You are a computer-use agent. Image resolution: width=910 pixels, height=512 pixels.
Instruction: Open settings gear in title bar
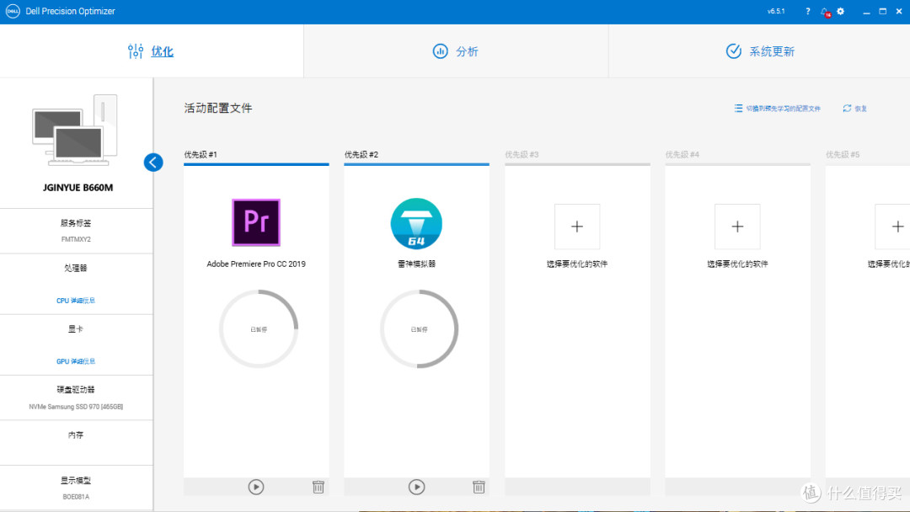point(840,11)
